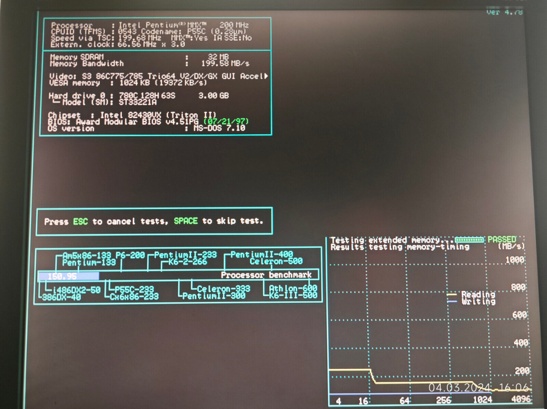The image size is (547, 409).
Task: Click the 'ver 4.78' version text
Action: (505, 12)
